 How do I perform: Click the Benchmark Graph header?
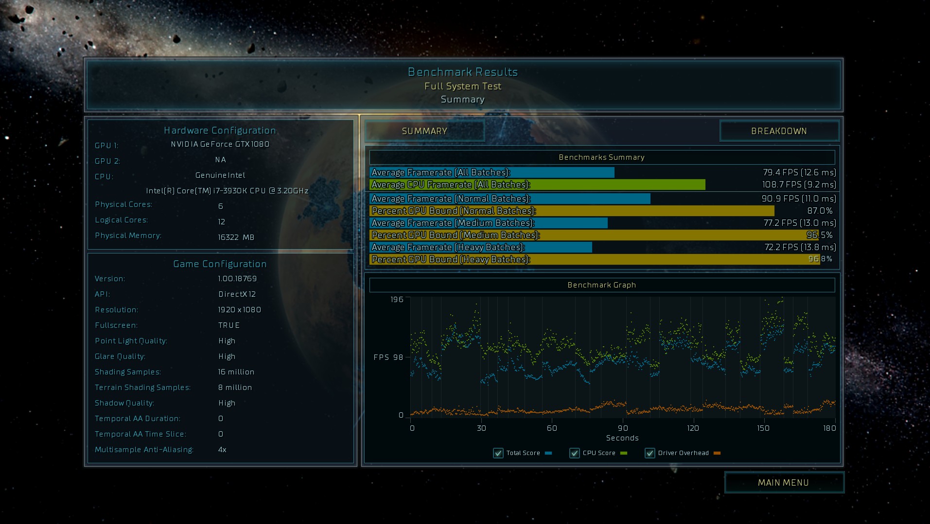pyautogui.click(x=601, y=285)
